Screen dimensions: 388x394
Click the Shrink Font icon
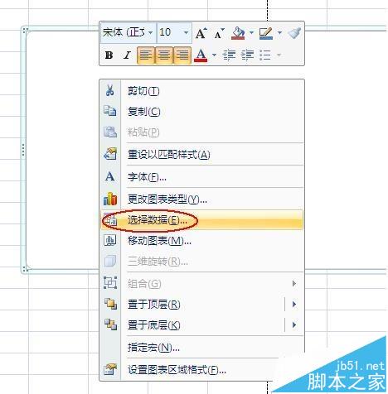[x=220, y=33]
